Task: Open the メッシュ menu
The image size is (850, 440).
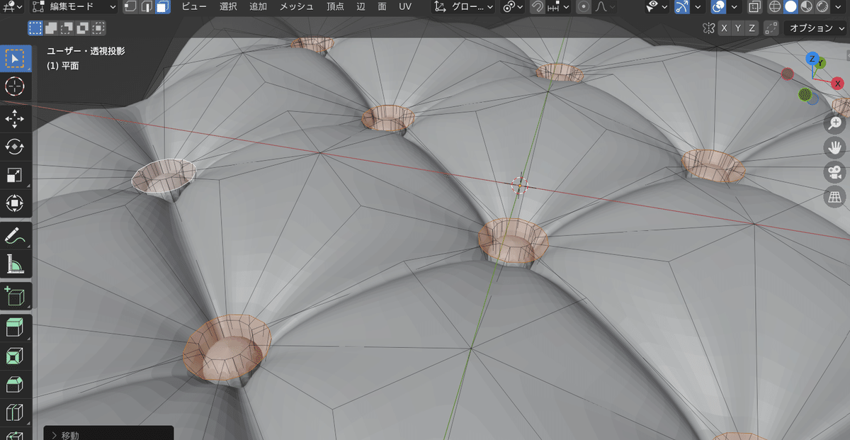Action: click(297, 7)
